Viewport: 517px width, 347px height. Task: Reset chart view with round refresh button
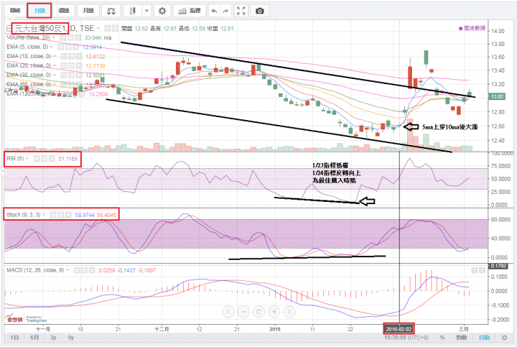[x=258, y=311]
